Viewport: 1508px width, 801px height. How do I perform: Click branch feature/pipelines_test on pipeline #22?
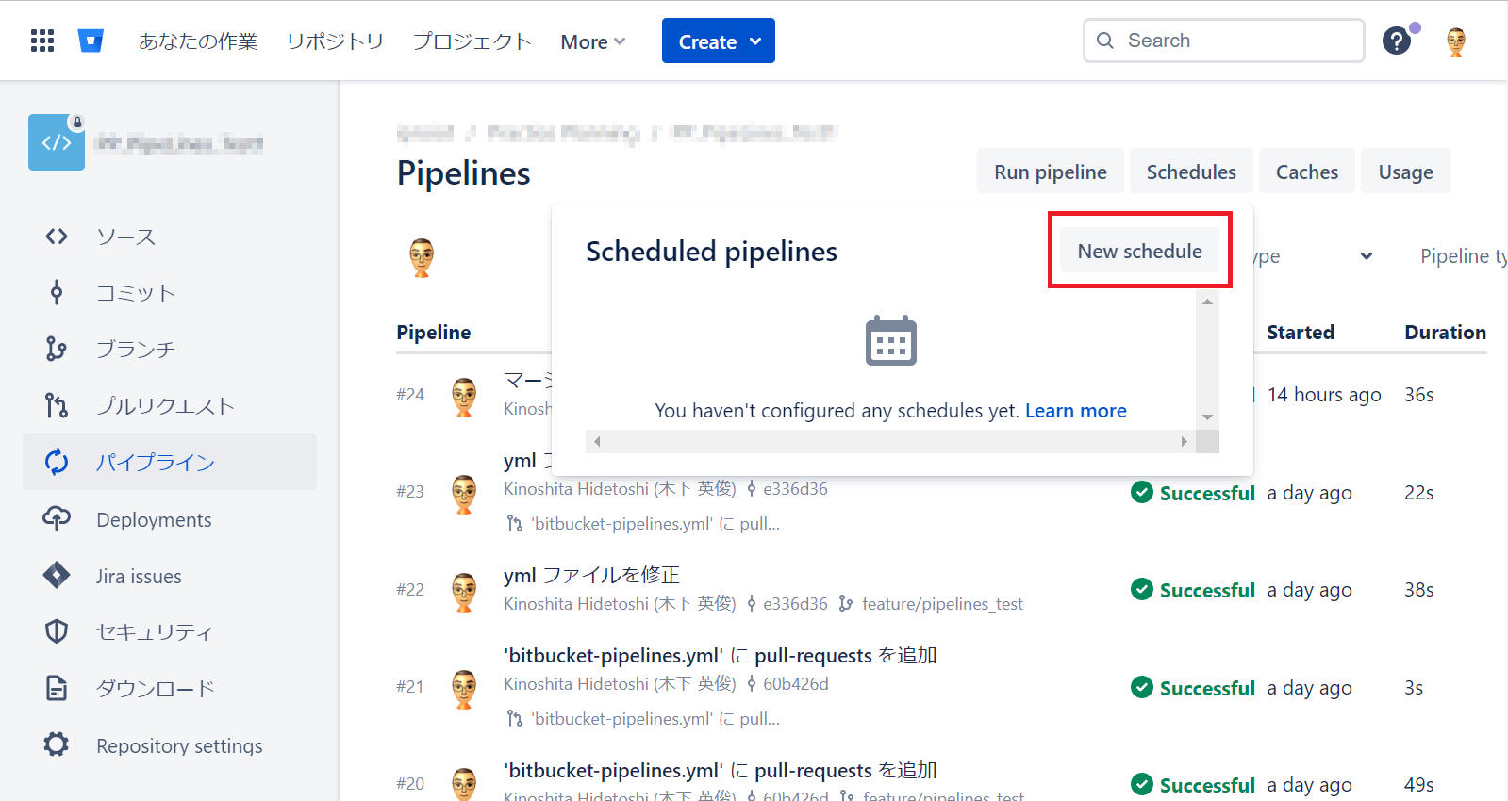942,603
